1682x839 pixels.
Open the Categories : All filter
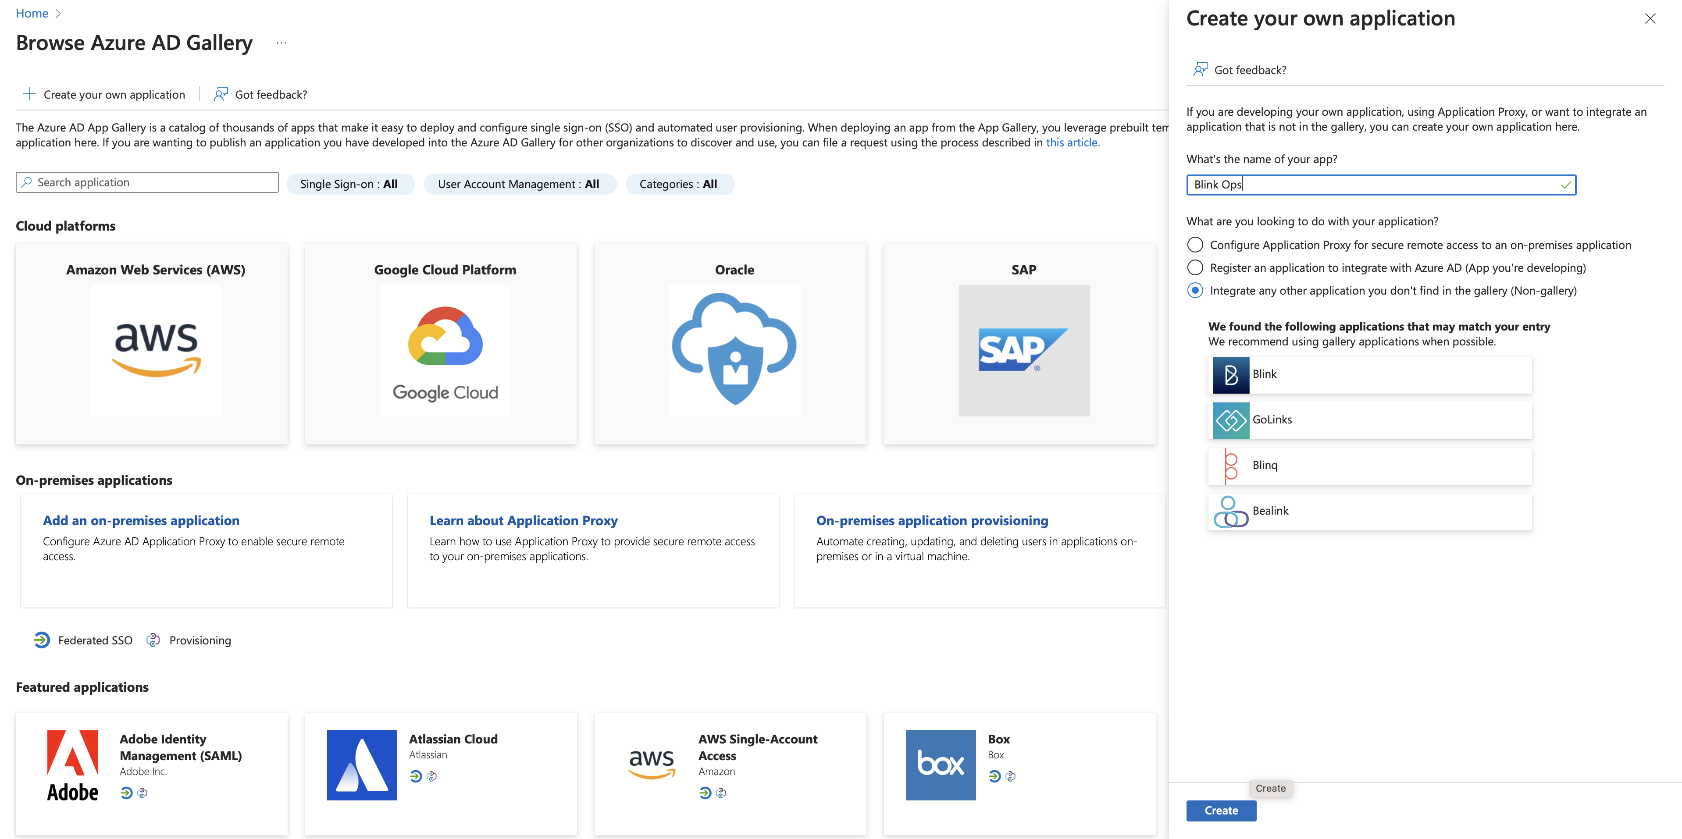coord(679,184)
